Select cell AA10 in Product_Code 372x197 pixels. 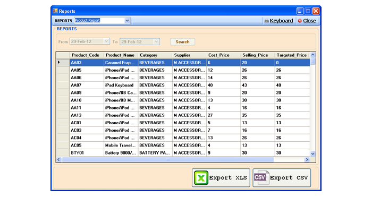click(x=87, y=100)
